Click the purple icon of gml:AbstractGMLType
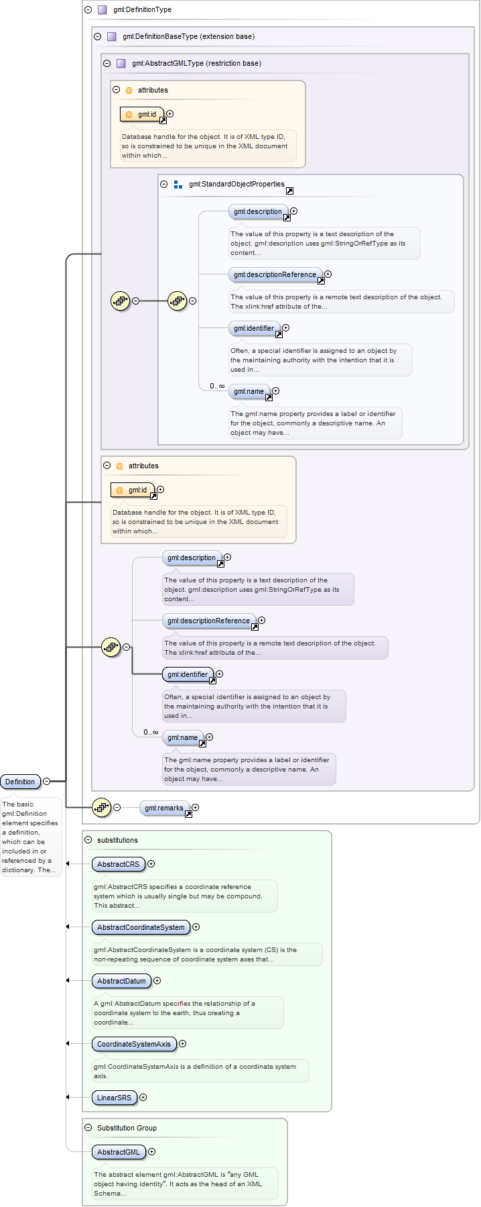This screenshot has width=481, height=1207. tap(121, 64)
